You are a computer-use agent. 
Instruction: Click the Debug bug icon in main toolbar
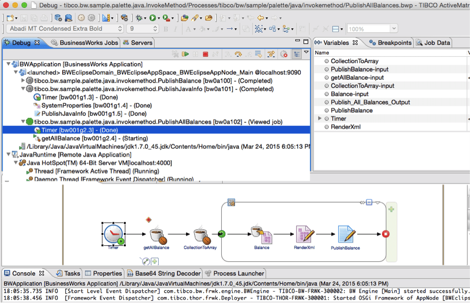[x=139, y=18]
